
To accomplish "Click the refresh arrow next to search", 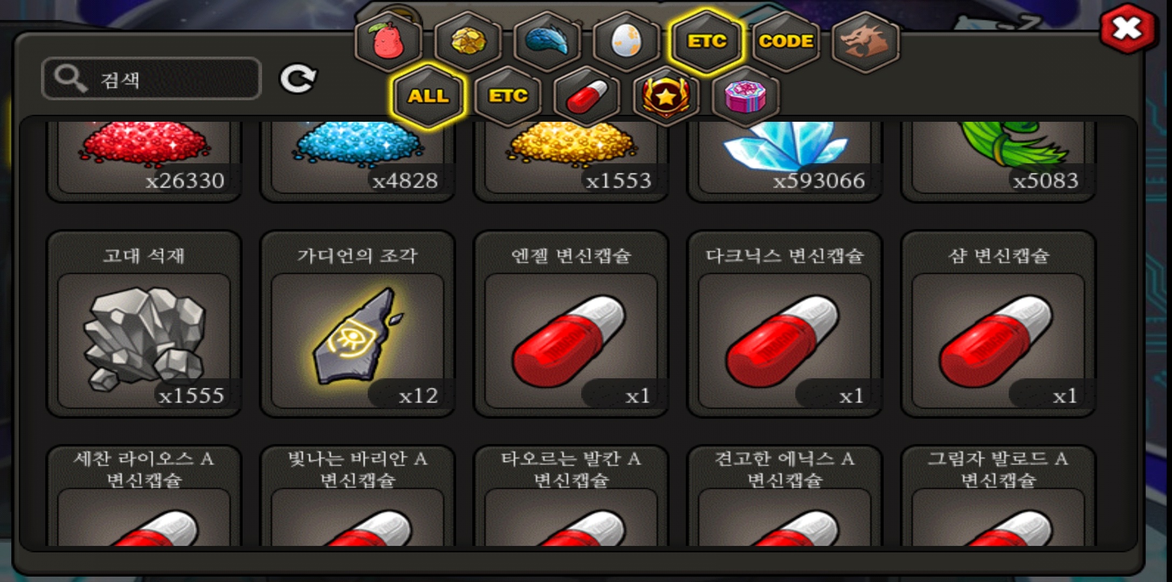I will 298,79.
